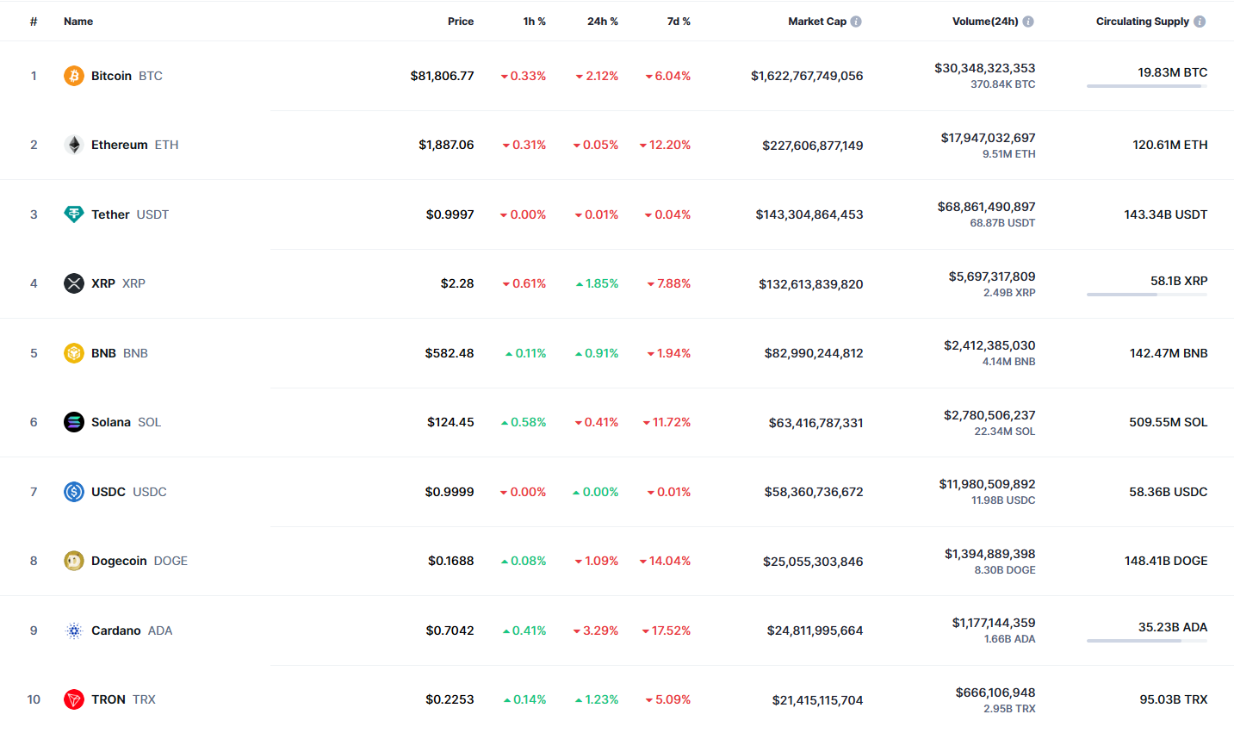
Task: Click the blue USDC logo icon
Action: (x=74, y=492)
